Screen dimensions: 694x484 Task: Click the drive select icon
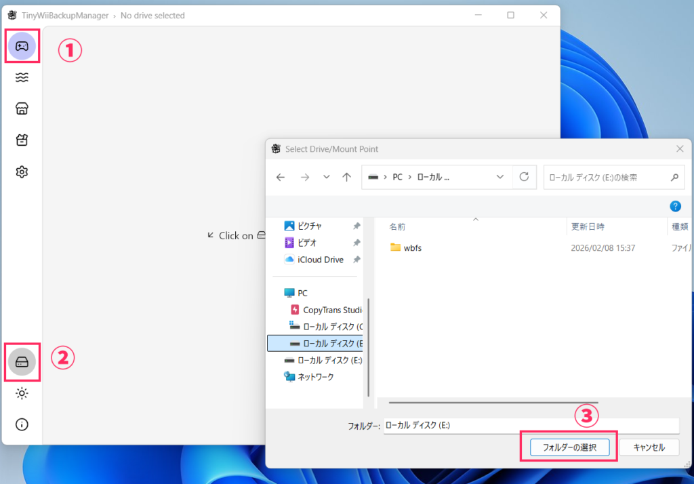point(22,362)
